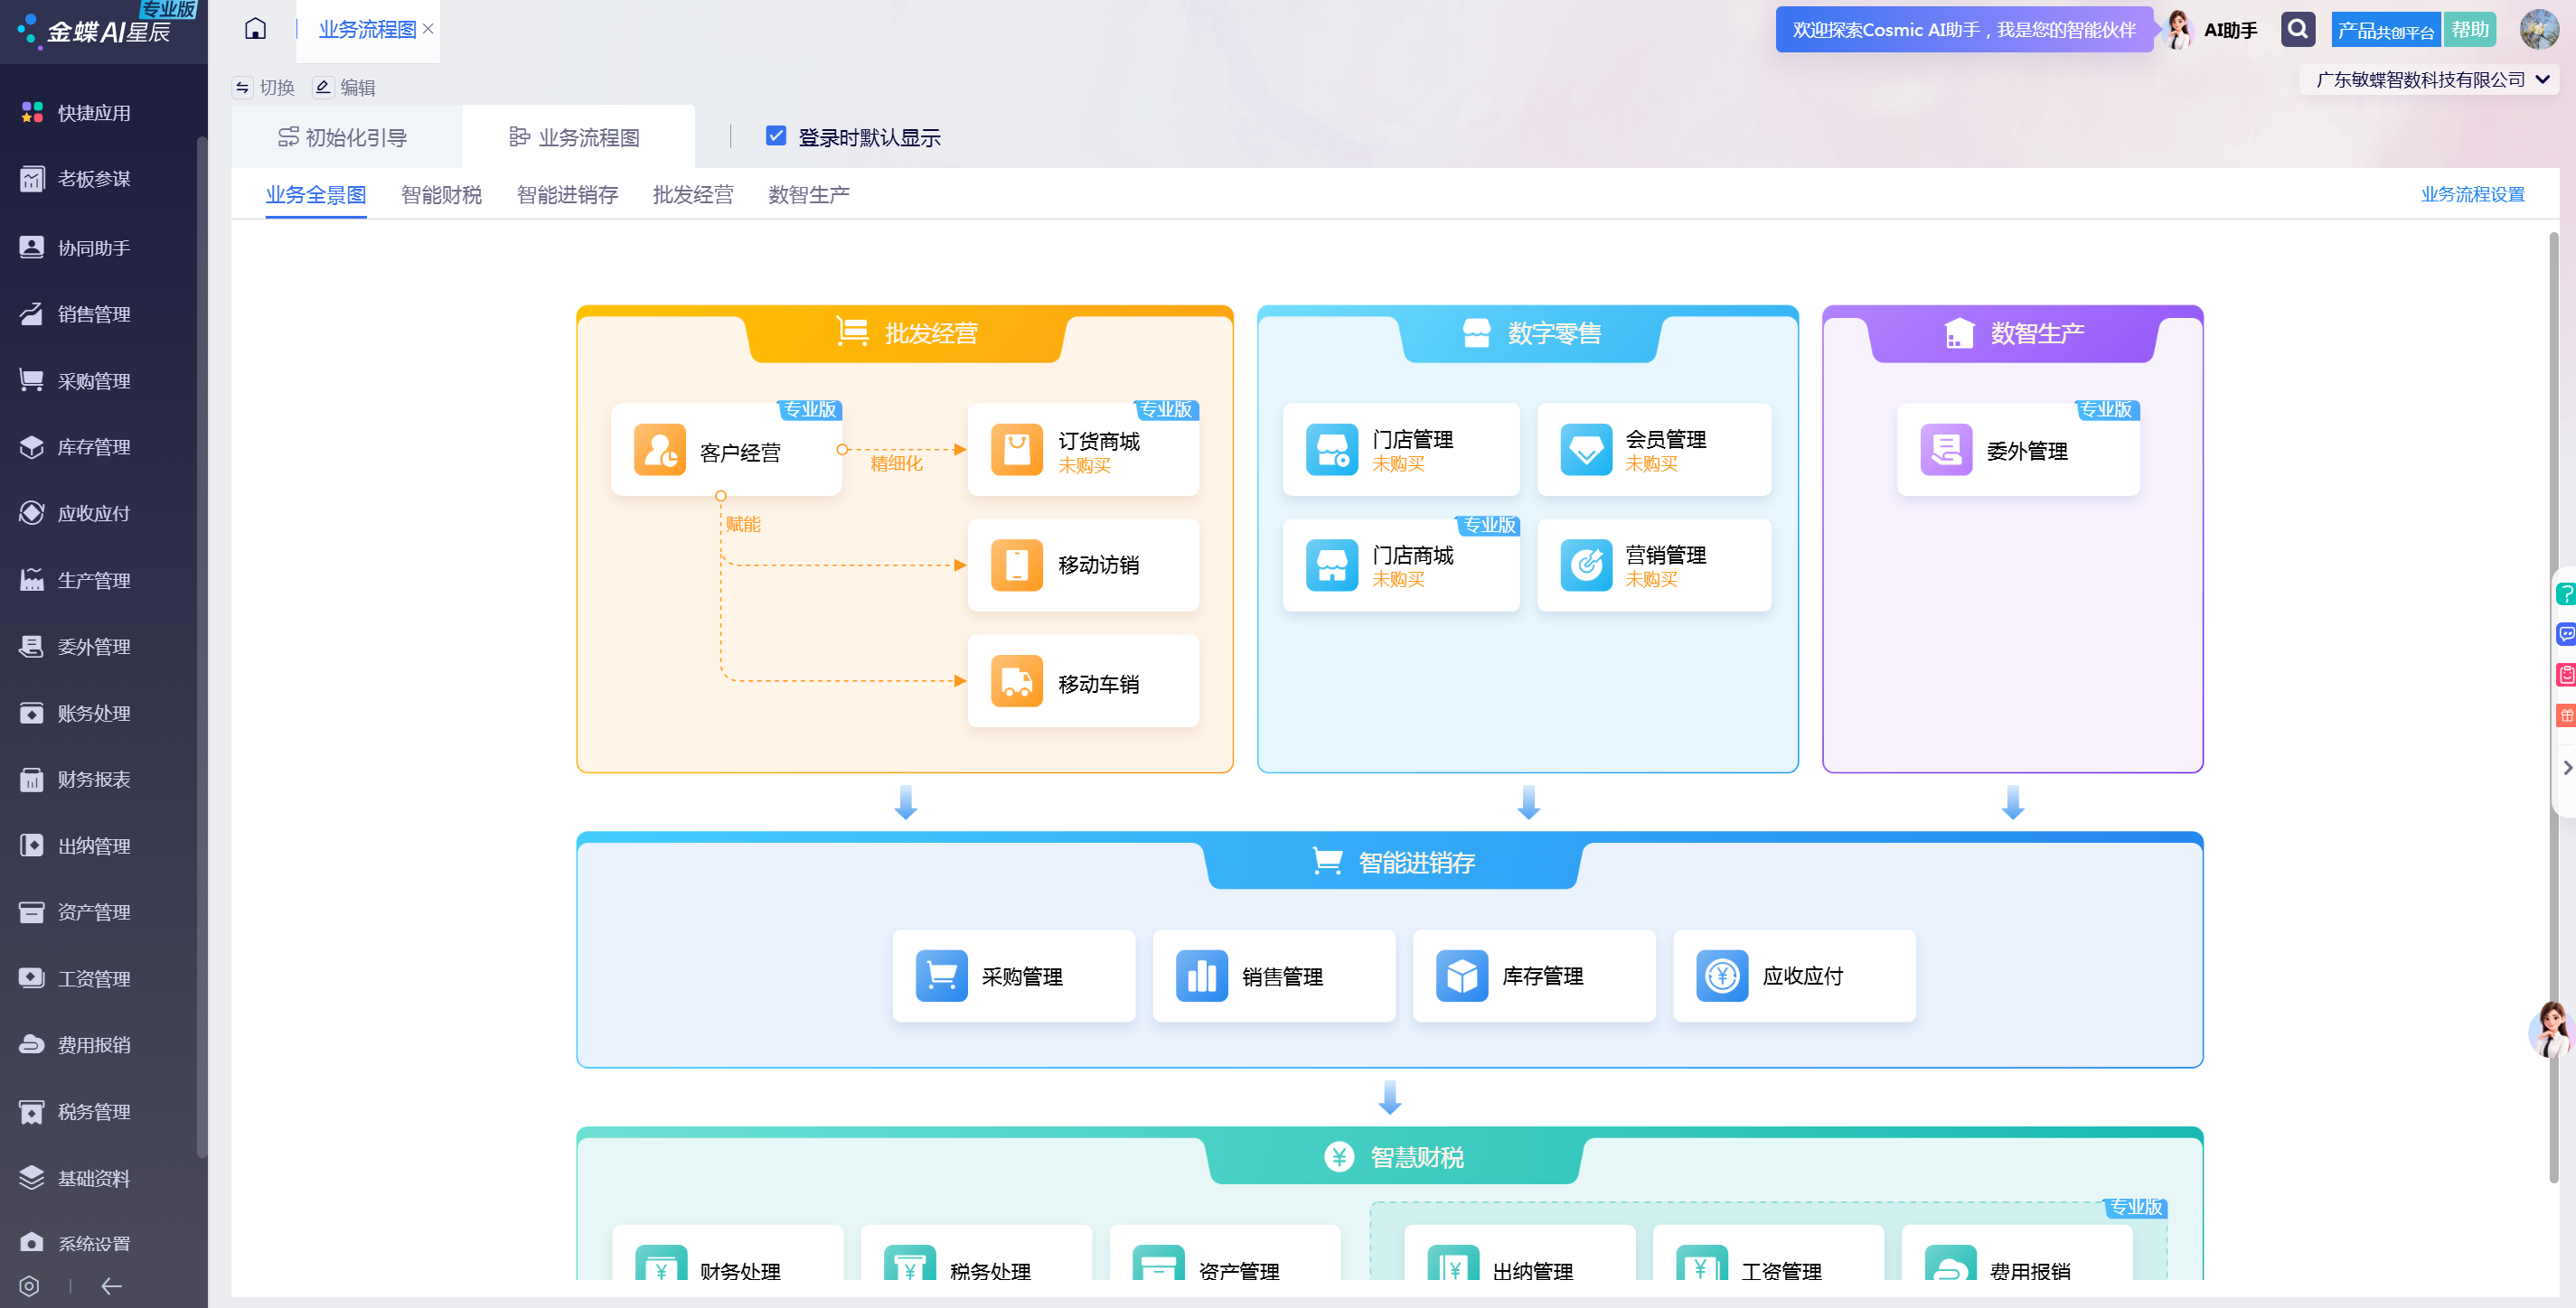This screenshot has height=1308, width=2576.
Task: Click the AI助手 avatar in header
Action: point(2177,29)
